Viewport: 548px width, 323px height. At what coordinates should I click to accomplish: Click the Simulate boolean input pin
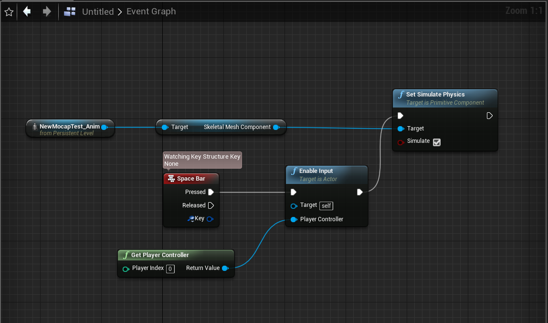pyautogui.click(x=400, y=142)
